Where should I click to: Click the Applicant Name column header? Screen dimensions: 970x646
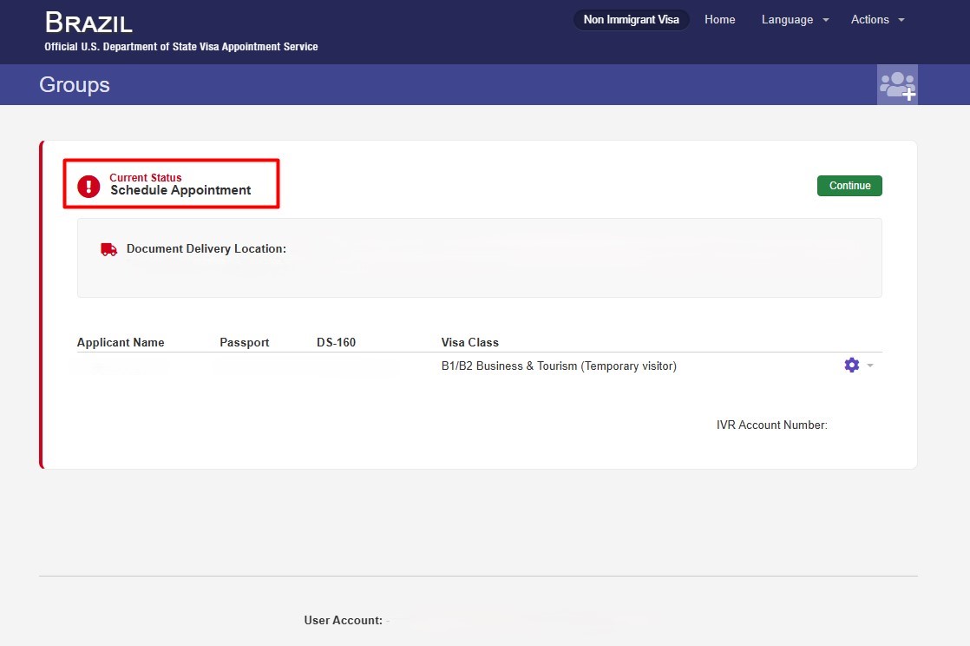(x=121, y=342)
